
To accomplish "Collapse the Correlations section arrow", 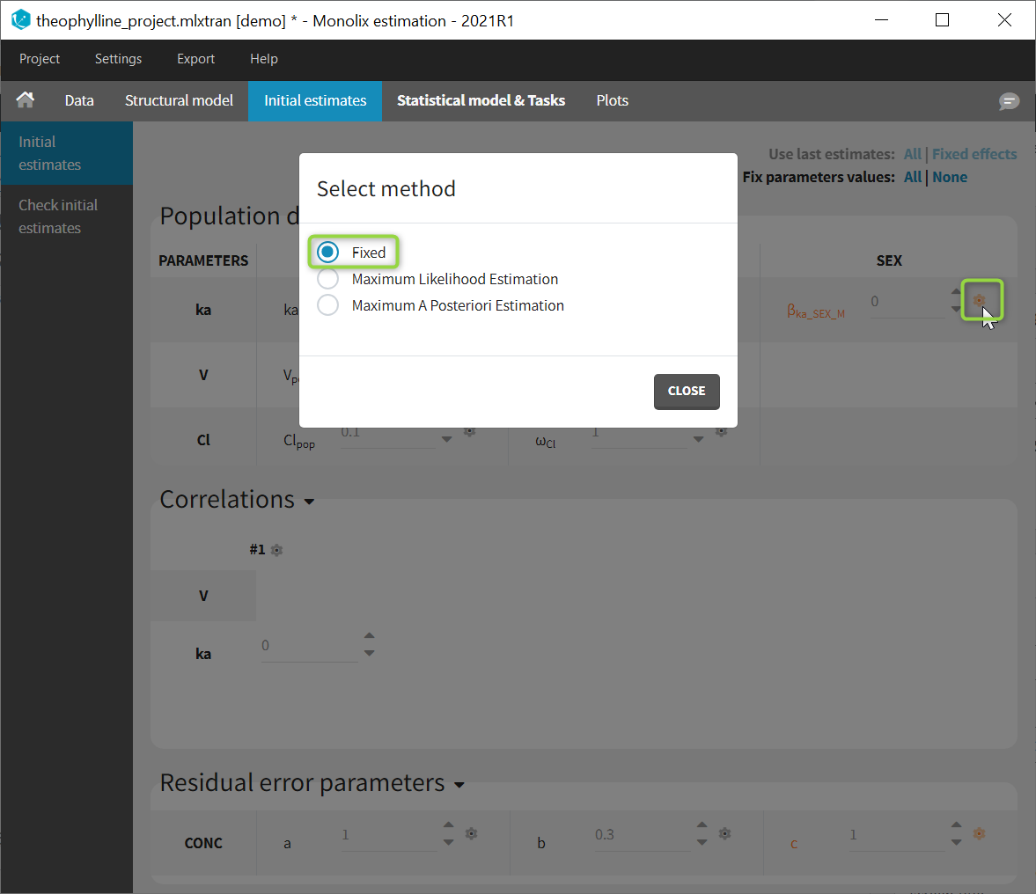I will 309,502.
